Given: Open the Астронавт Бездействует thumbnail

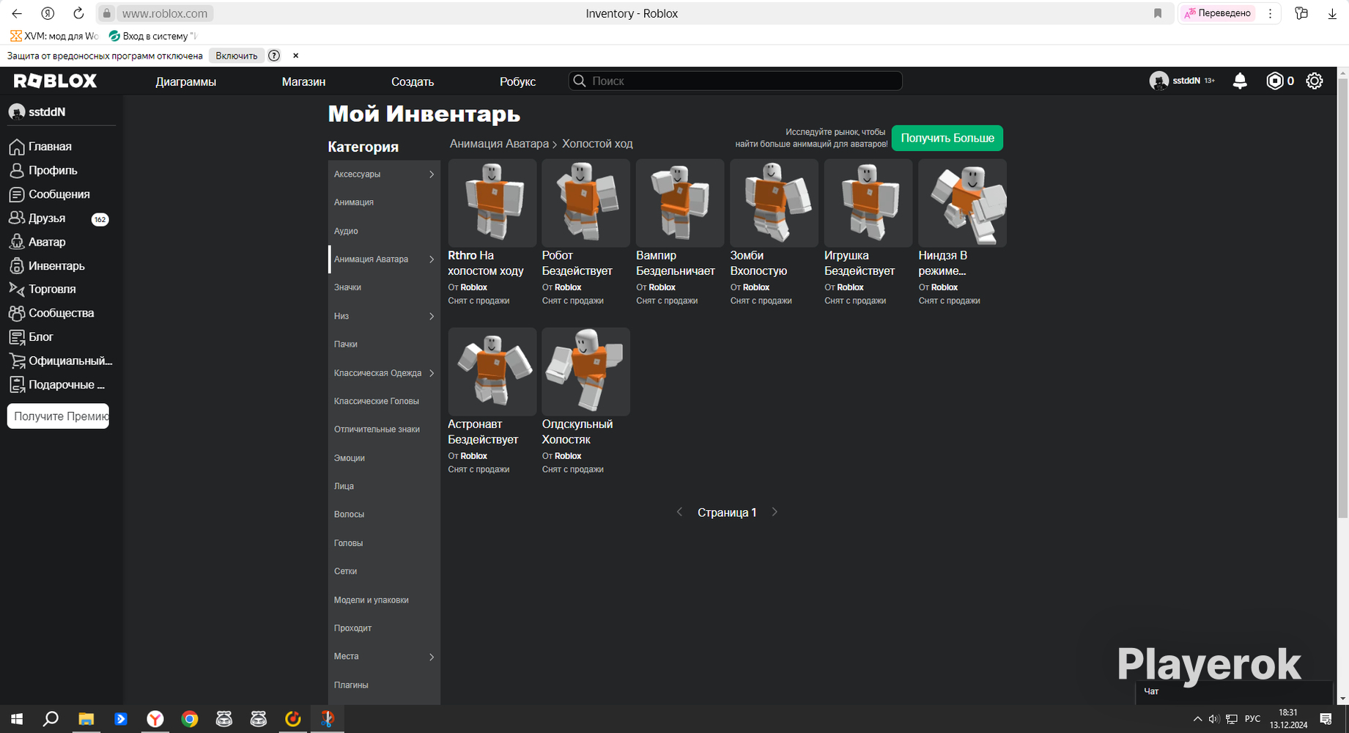Looking at the screenshot, I should pos(492,372).
